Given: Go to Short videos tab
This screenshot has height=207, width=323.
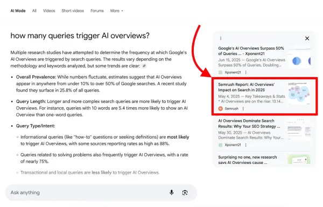Looking at the screenshot, I should pos(73,11).
